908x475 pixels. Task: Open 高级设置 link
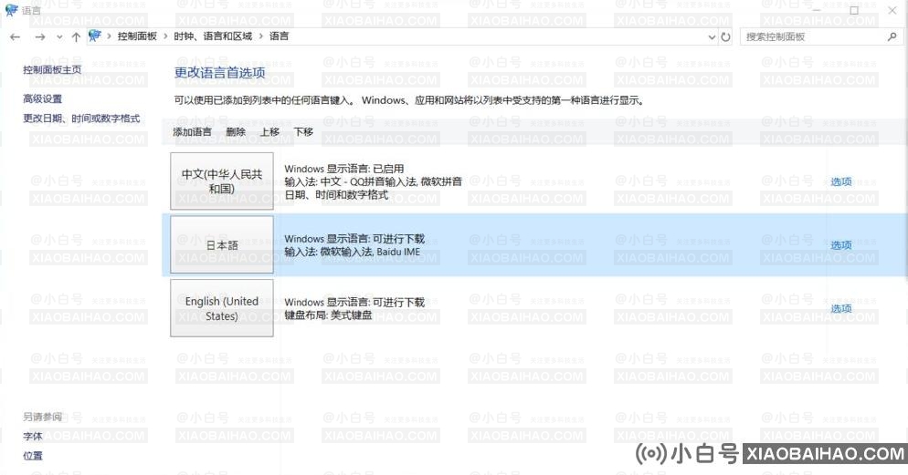click(x=42, y=98)
